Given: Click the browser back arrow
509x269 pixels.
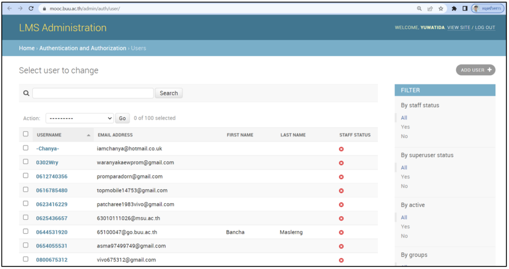Looking at the screenshot, I should click(x=9, y=8).
